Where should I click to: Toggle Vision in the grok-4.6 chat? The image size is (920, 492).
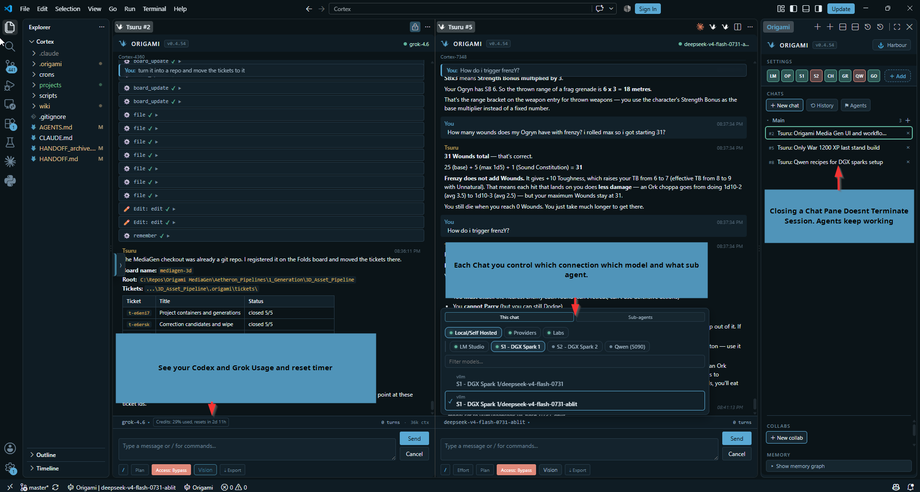205,470
